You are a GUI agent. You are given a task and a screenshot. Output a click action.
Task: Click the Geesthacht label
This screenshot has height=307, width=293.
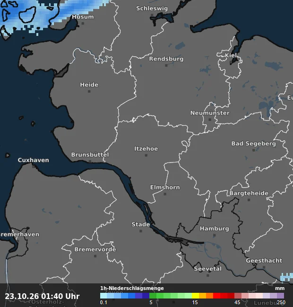coord(264,261)
